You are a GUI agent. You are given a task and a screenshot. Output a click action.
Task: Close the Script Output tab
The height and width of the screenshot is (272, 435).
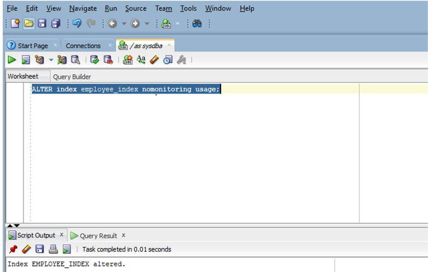(62, 235)
